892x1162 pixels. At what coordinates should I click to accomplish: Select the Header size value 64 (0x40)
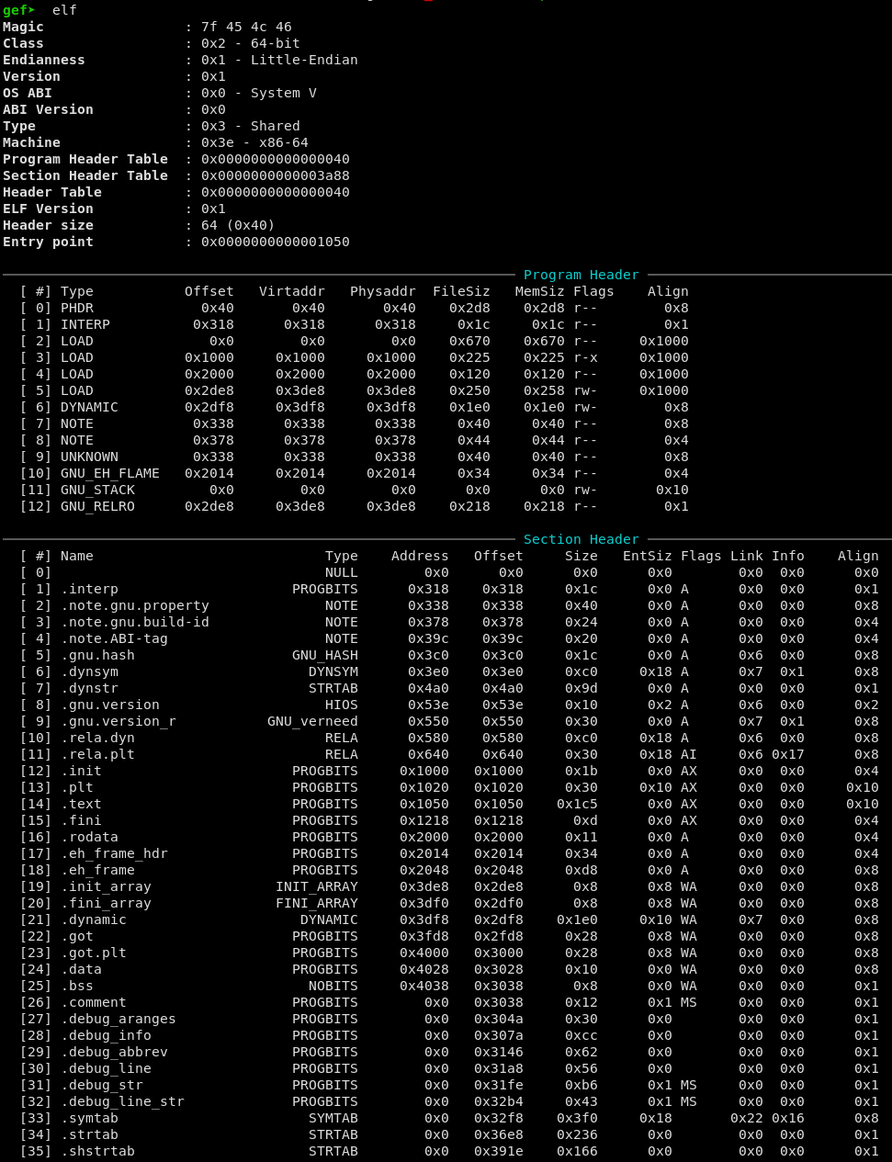(x=238, y=225)
